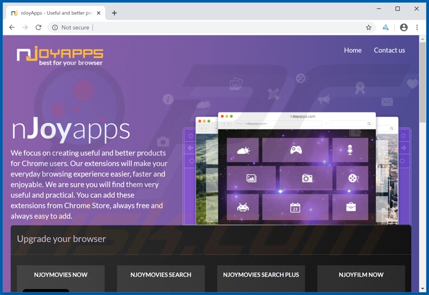Screen dimensions: 429x295
Task: Click the best for your browser tagline
Action: coord(71,63)
